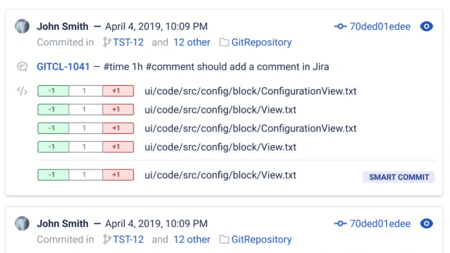The height and width of the screenshot is (253, 450).
Task: Click the branch icon on the second commit
Action: (x=106, y=239)
